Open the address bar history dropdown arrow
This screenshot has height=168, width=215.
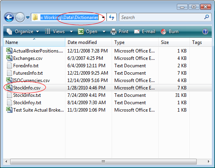pos(103,17)
